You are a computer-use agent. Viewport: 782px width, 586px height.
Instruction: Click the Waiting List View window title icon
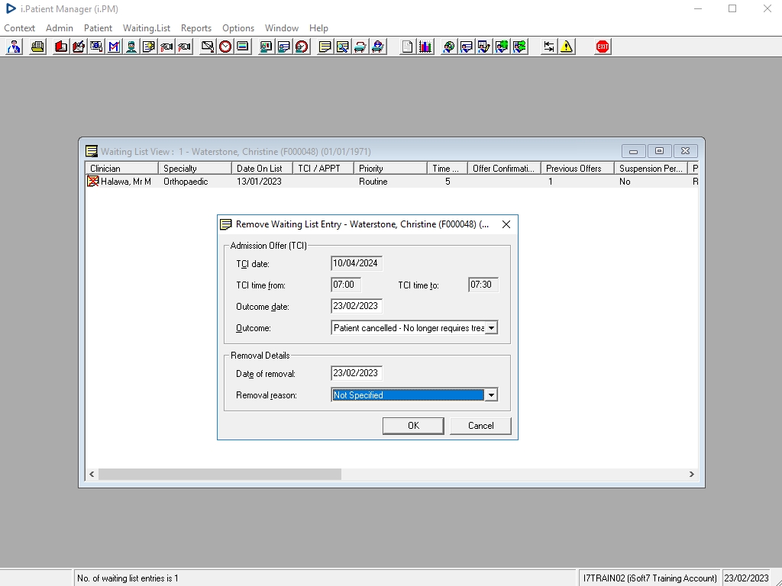click(x=92, y=151)
